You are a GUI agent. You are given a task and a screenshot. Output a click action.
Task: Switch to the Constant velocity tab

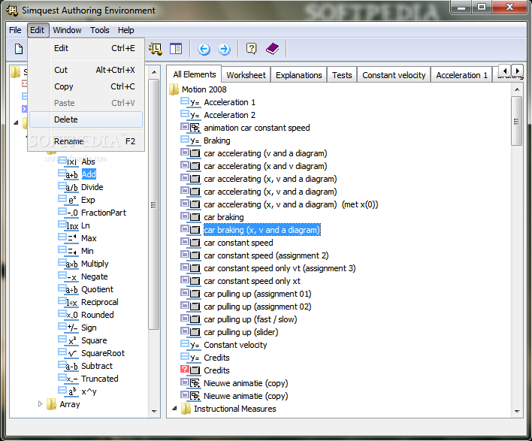point(394,75)
